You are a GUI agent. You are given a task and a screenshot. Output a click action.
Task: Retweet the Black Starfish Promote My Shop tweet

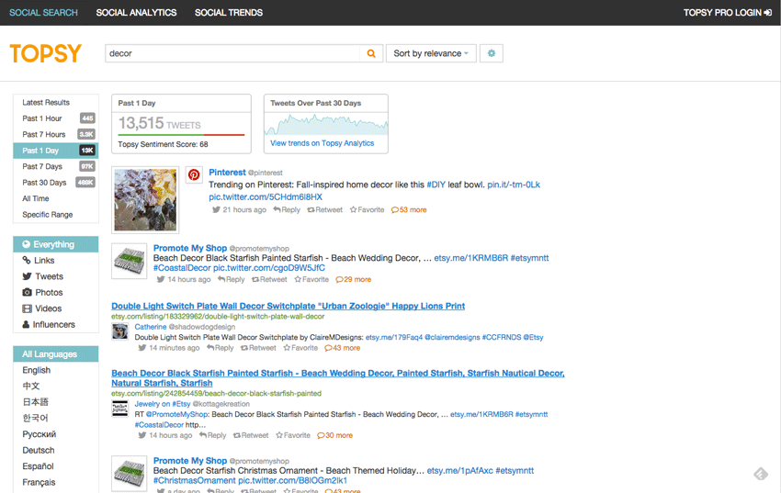269,280
